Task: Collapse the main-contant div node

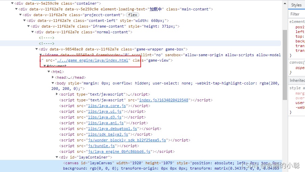Action: tap(16, 9)
